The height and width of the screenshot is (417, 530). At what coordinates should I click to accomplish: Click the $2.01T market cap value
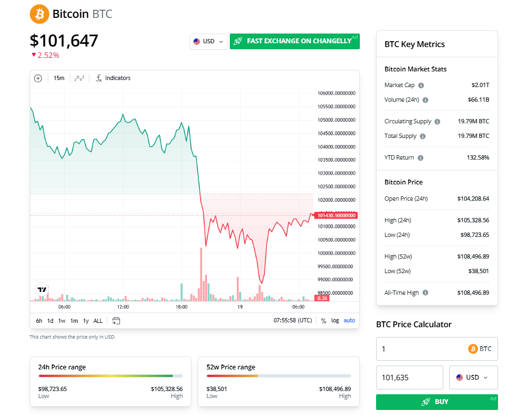pos(480,85)
